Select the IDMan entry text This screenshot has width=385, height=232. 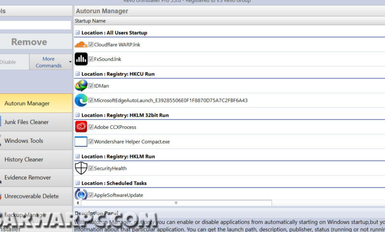pos(101,86)
